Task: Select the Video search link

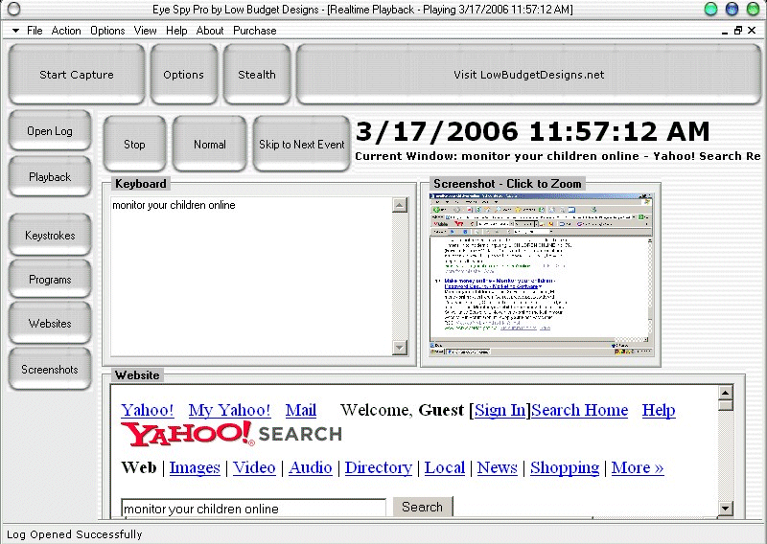Action: click(x=254, y=467)
